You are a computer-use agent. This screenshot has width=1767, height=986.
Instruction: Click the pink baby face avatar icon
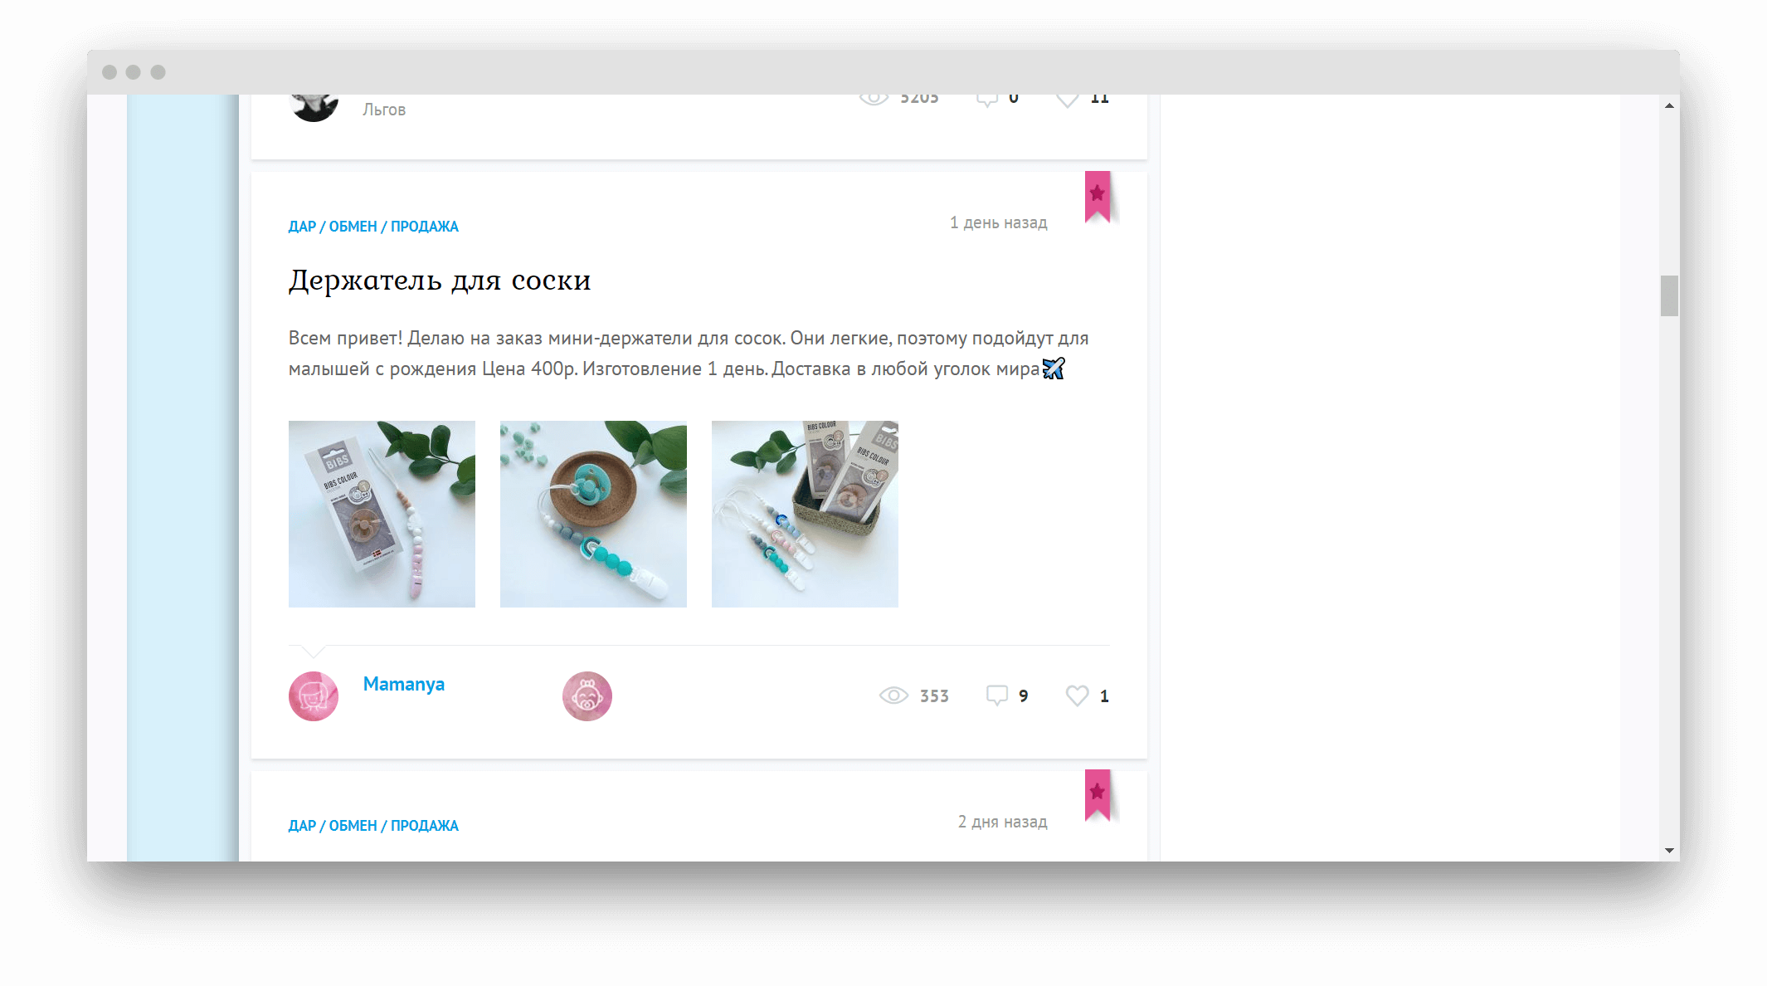(x=587, y=696)
